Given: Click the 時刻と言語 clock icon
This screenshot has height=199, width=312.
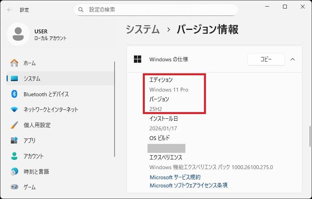Looking at the screenshot, I should coord(14,171).
